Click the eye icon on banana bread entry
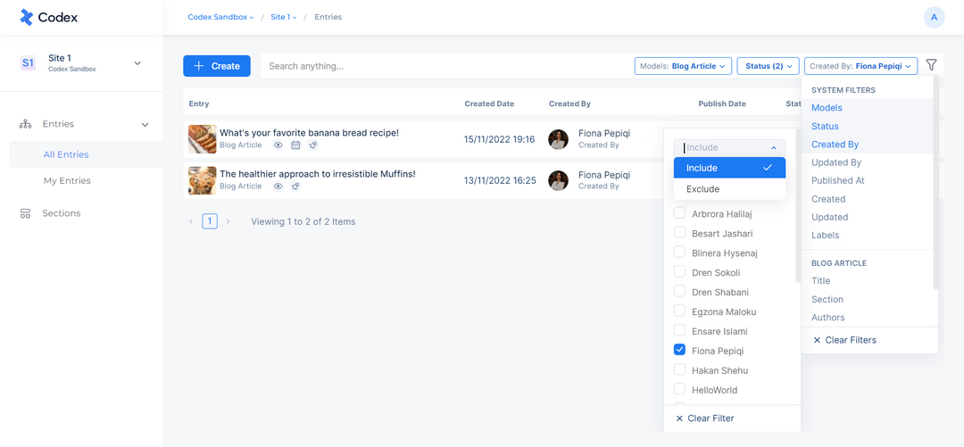 pyautogui.click(x=278, y=145)
